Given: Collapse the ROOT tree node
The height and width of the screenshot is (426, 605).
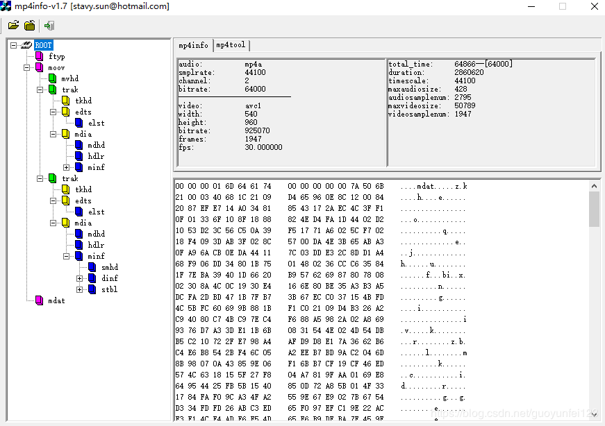Looking at the screenshot, I should 13,46.
